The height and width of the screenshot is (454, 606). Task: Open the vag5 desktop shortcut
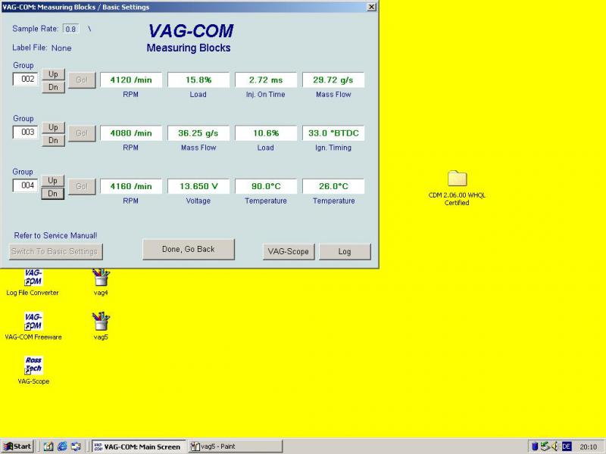click(x=100, y=320)
